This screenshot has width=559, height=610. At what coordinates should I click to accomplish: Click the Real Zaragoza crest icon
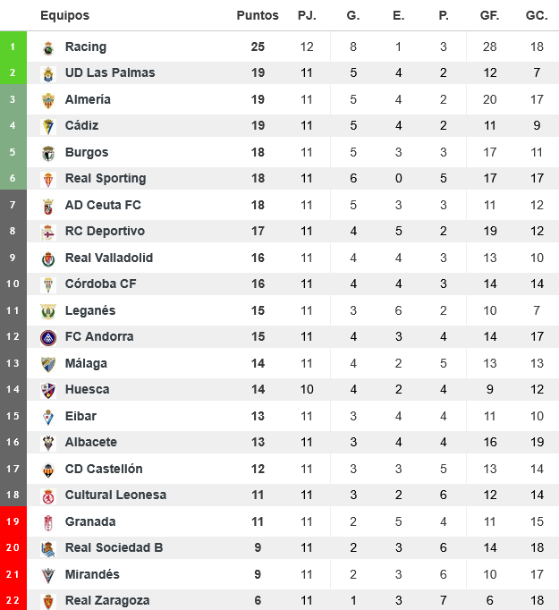(x=48, y=601)
